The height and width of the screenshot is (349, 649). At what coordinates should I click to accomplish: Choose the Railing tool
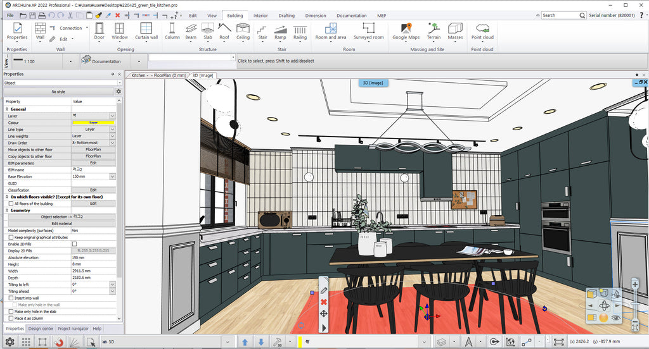pyautogui.click(x=300, y=32)
